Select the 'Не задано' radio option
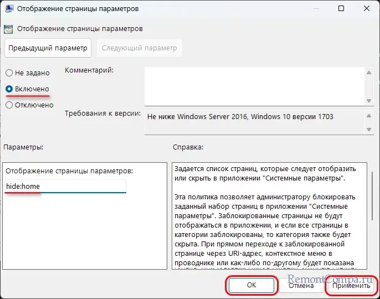Image resolution: width=380 pixels, height=299 pixels. pyautogui.click(x=9, y=73)
